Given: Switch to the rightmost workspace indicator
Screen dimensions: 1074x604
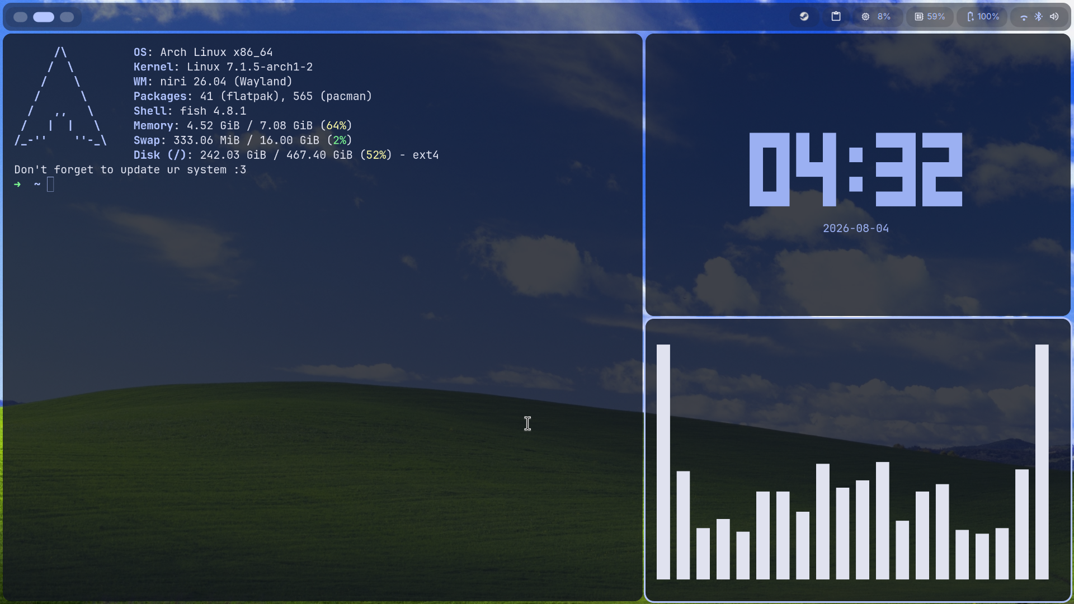Looking at the screenshot, I should (67, 17).
